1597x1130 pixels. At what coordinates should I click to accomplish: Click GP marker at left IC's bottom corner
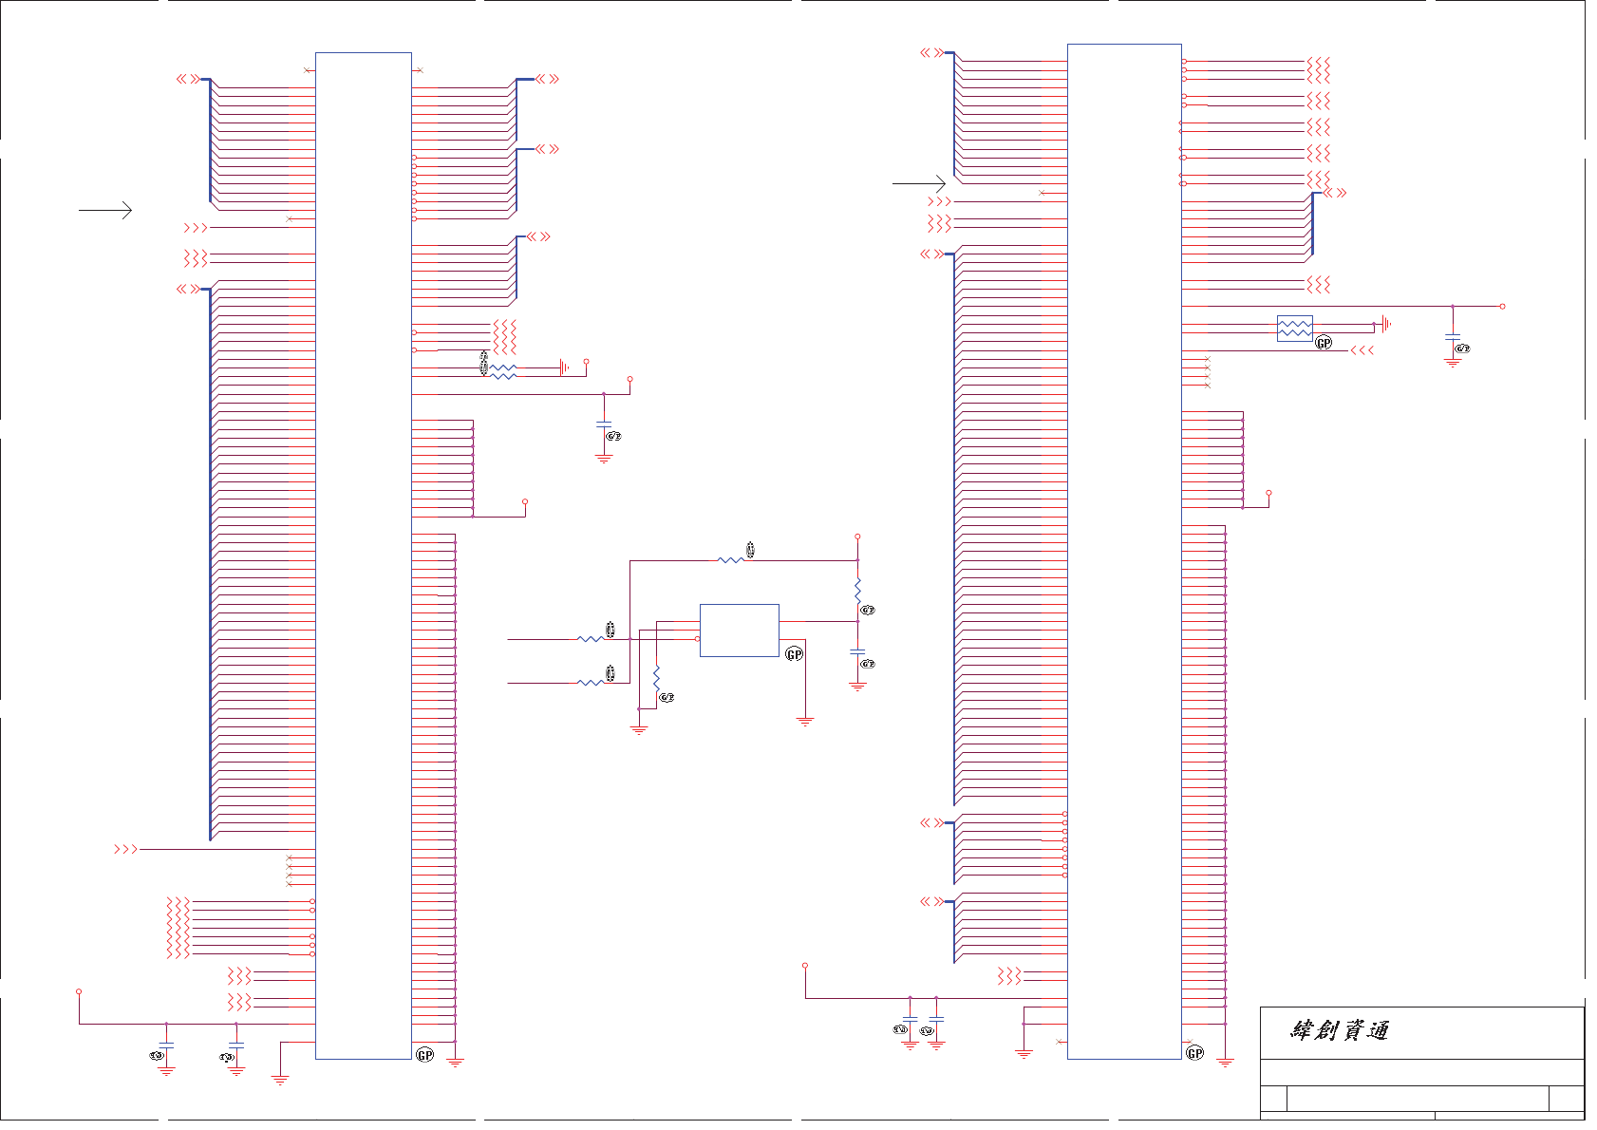[x=425, y=1055]
